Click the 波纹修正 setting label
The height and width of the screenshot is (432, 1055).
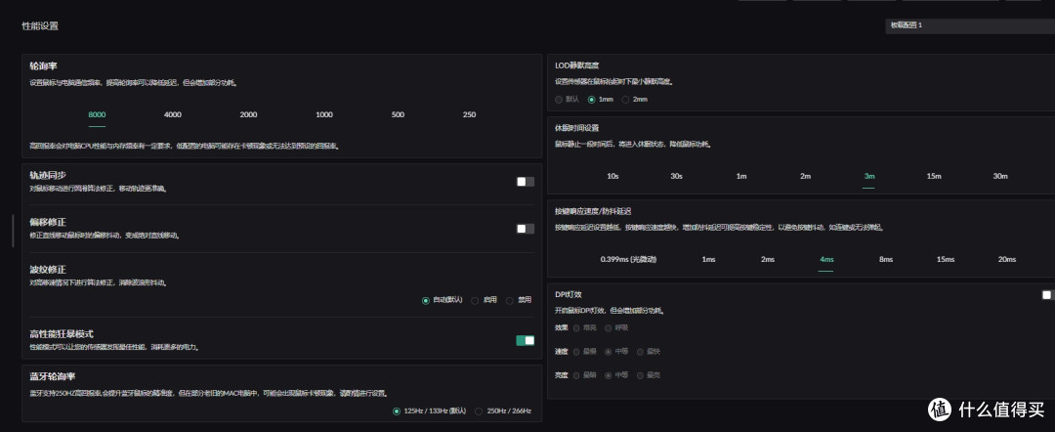[x=48, y=269]
